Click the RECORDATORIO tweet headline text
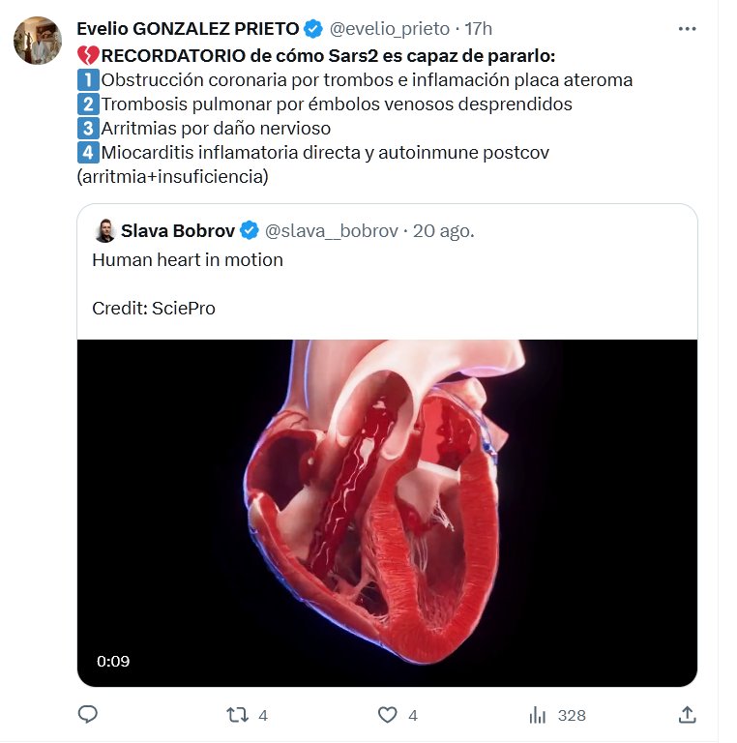This screenshot has height=743, width=737. (x=320, y=55)
